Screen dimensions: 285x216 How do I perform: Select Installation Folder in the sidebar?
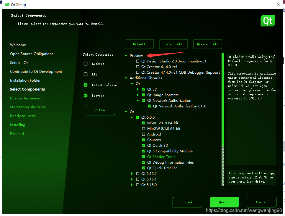(x=26, y=80)
